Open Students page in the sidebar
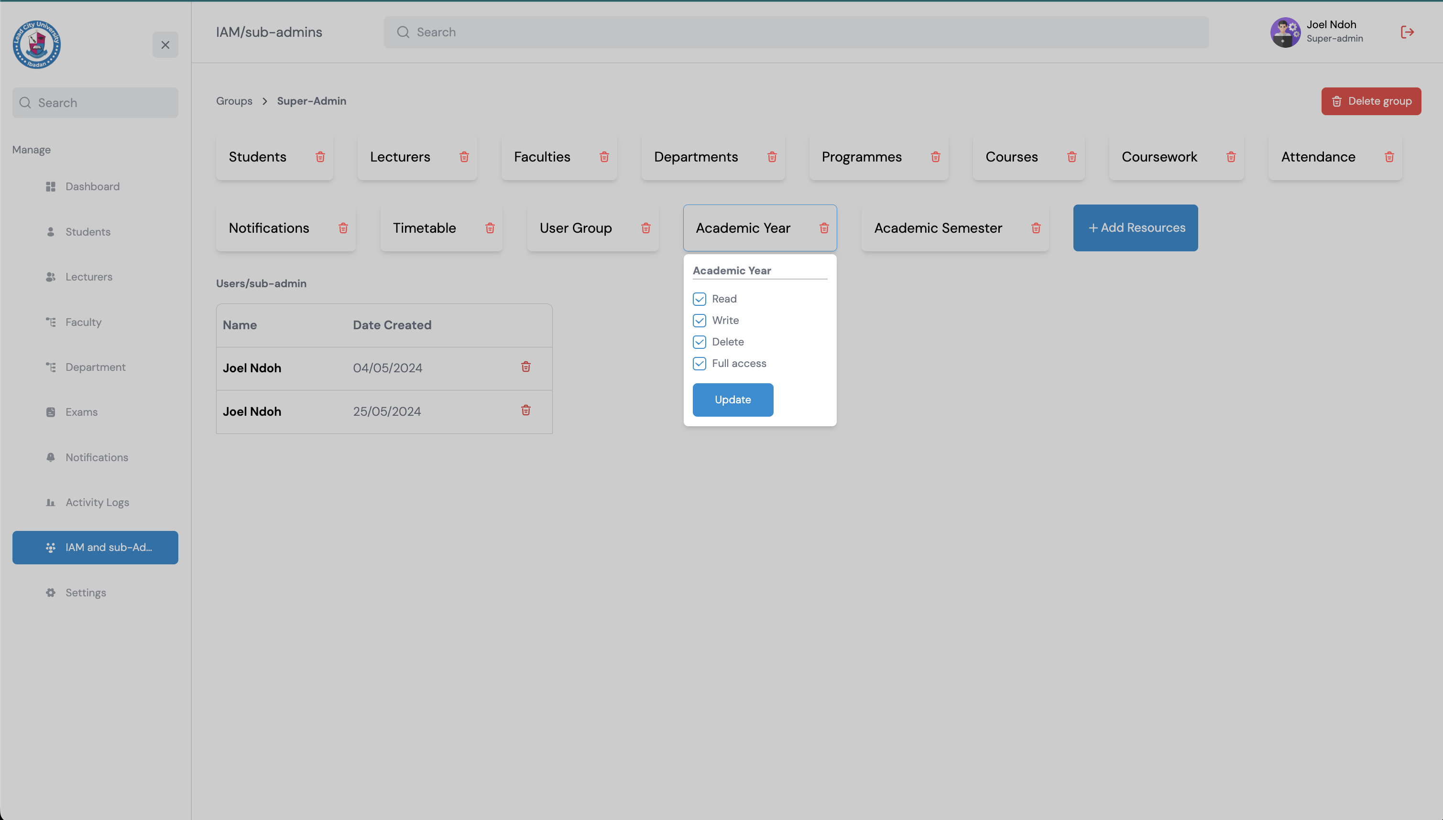Image resolution: width=1443 pixels, height=820 pixels. point(95,232)
